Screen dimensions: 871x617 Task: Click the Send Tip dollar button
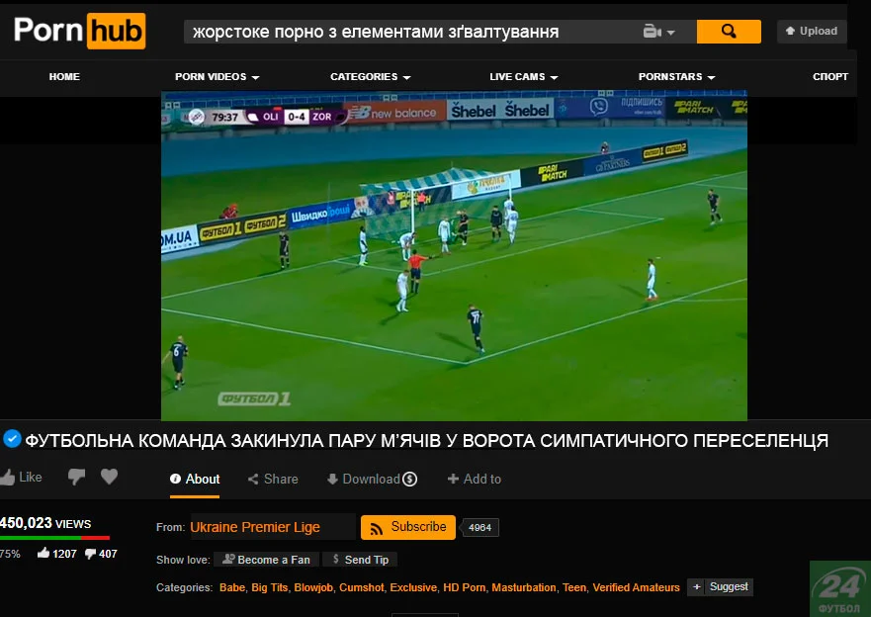(x=359, y=560)
